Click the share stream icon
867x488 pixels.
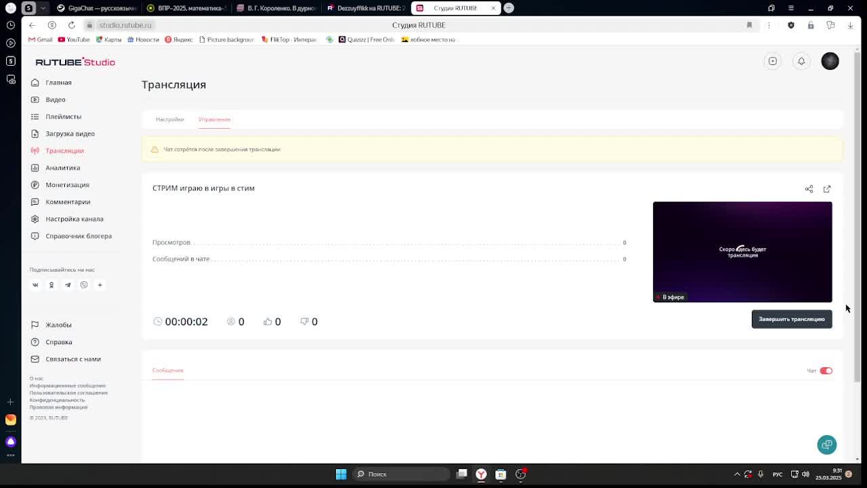(809, 189)
